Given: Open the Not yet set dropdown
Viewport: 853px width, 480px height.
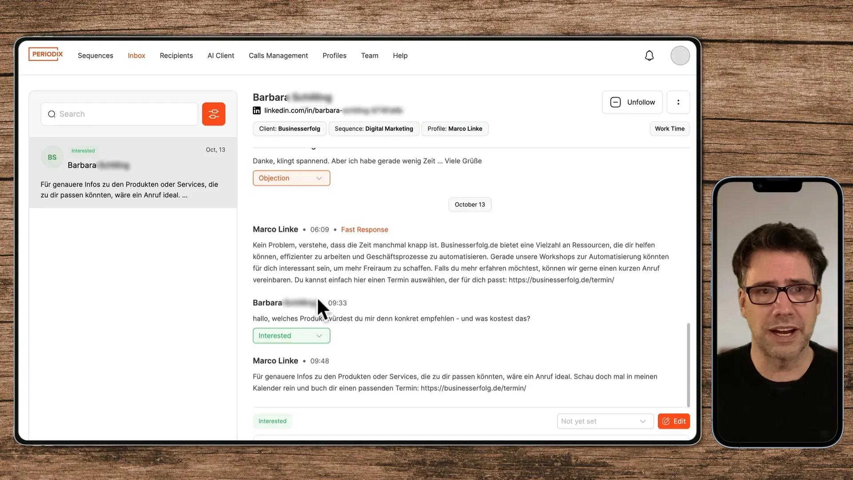Looking at the screenshot, I should [x=605, y=421].
